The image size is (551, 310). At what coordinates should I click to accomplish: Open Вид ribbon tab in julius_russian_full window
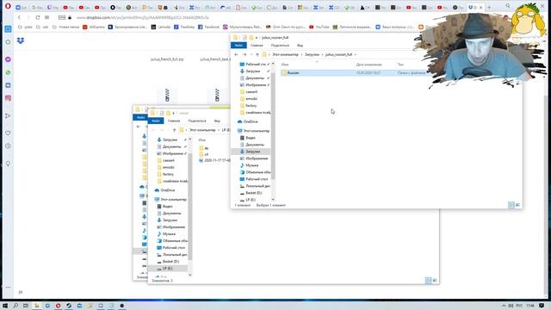pyautogui.click(x=300, y=46)
